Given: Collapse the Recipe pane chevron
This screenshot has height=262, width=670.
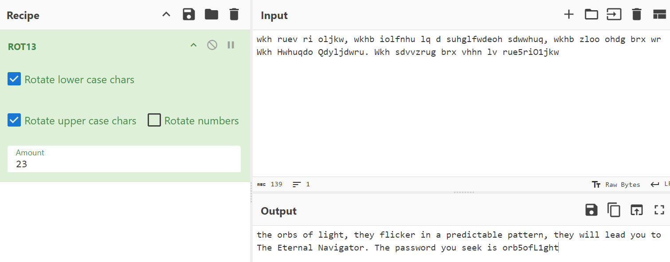Looking at the screenshot, I should coord(166,15).
